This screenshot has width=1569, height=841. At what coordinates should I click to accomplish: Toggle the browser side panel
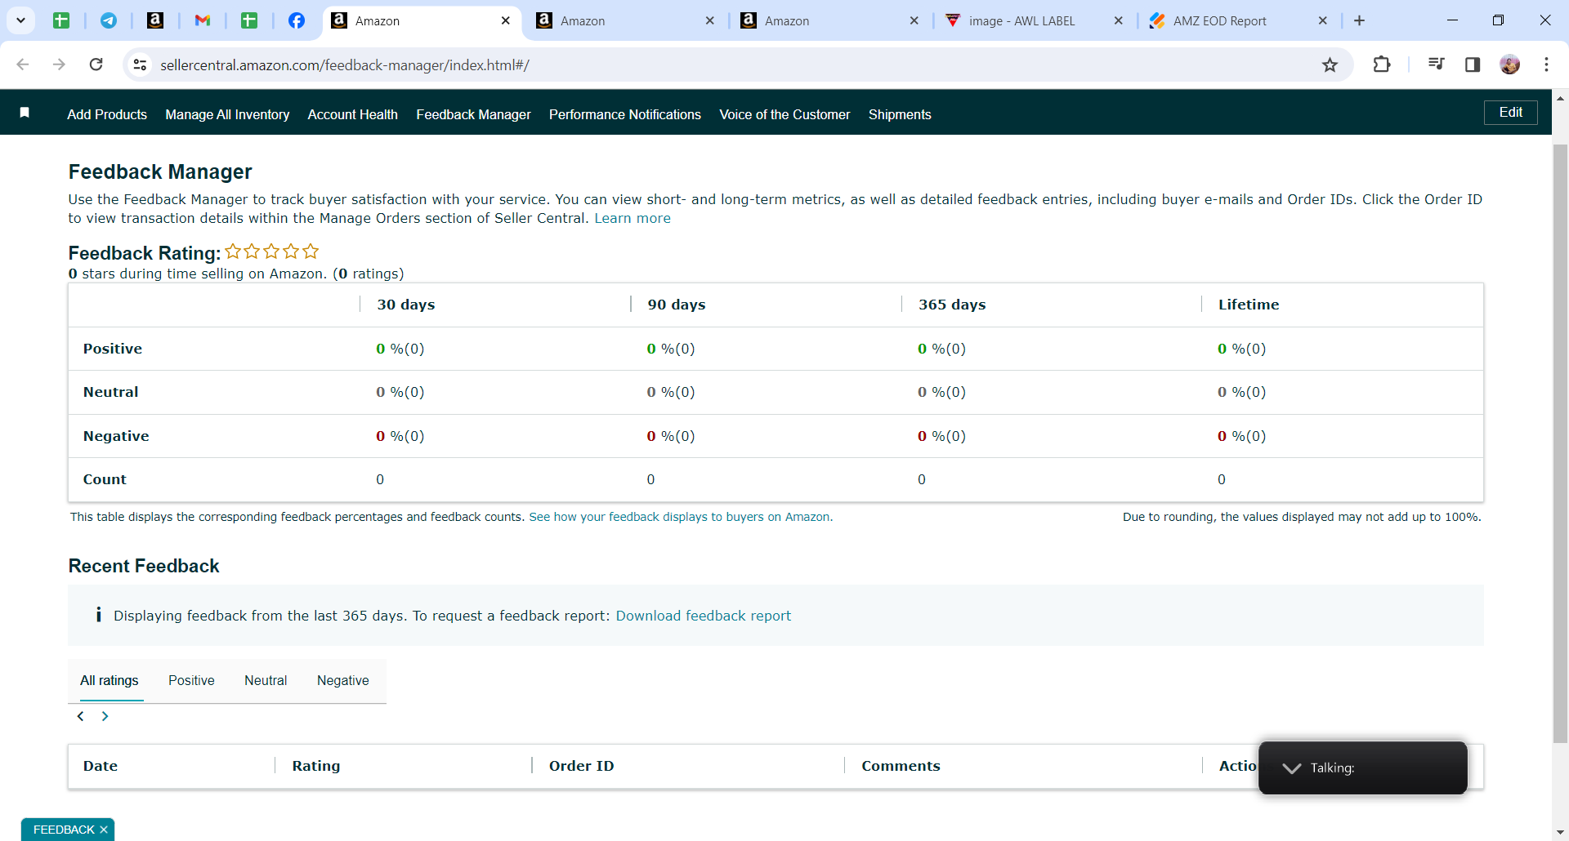(x=1473, y=65)
